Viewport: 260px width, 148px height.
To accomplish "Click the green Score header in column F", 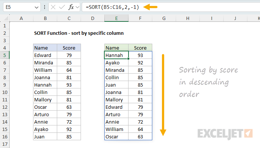I will 140,48.
